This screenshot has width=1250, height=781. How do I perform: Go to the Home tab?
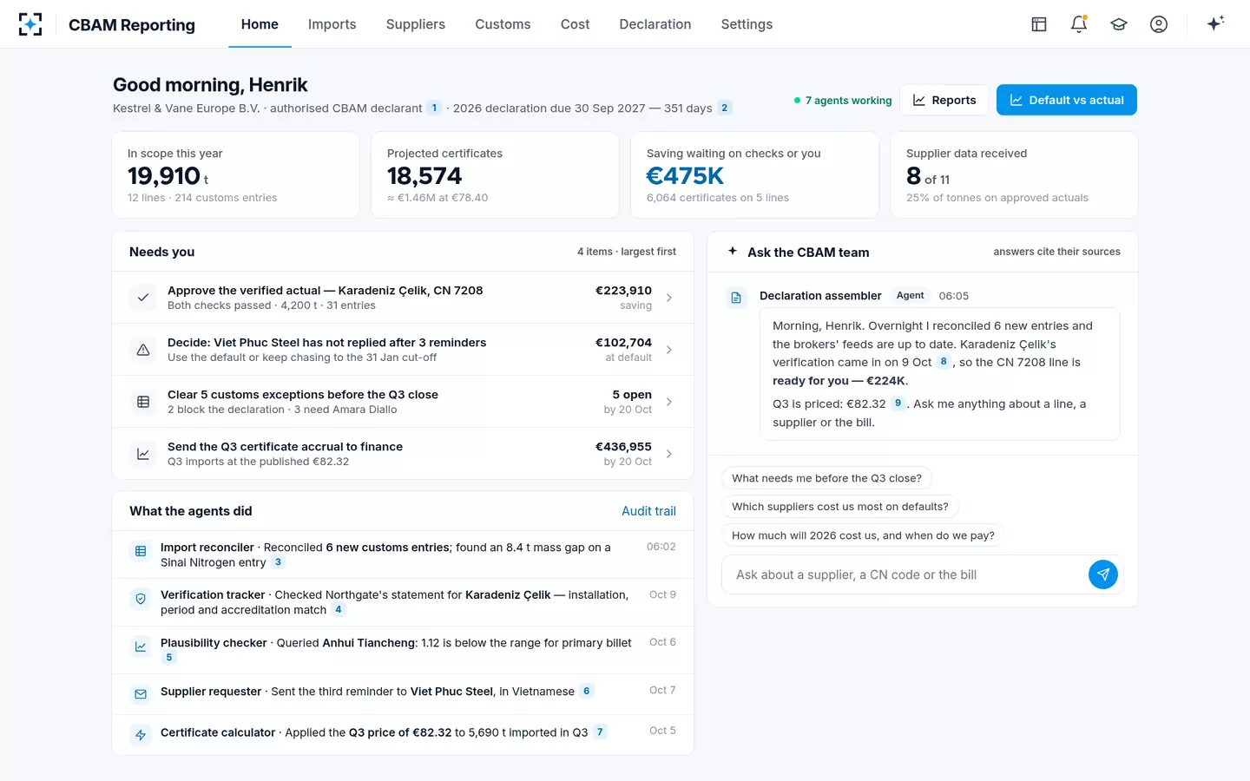click(260, 24)
